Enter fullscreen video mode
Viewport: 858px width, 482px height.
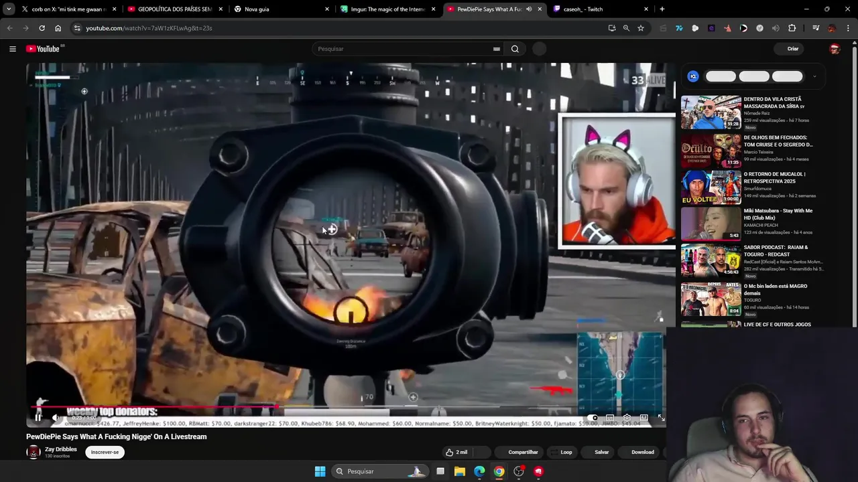[661, 418]
